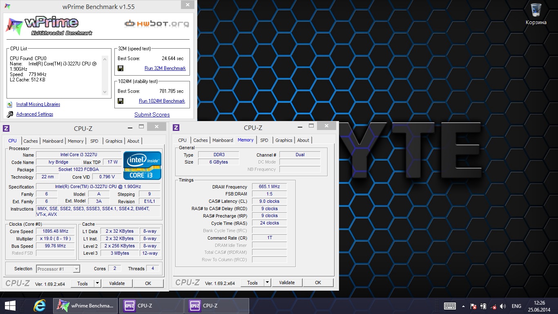Open the Windows Start button

click(x=10, y=306)
